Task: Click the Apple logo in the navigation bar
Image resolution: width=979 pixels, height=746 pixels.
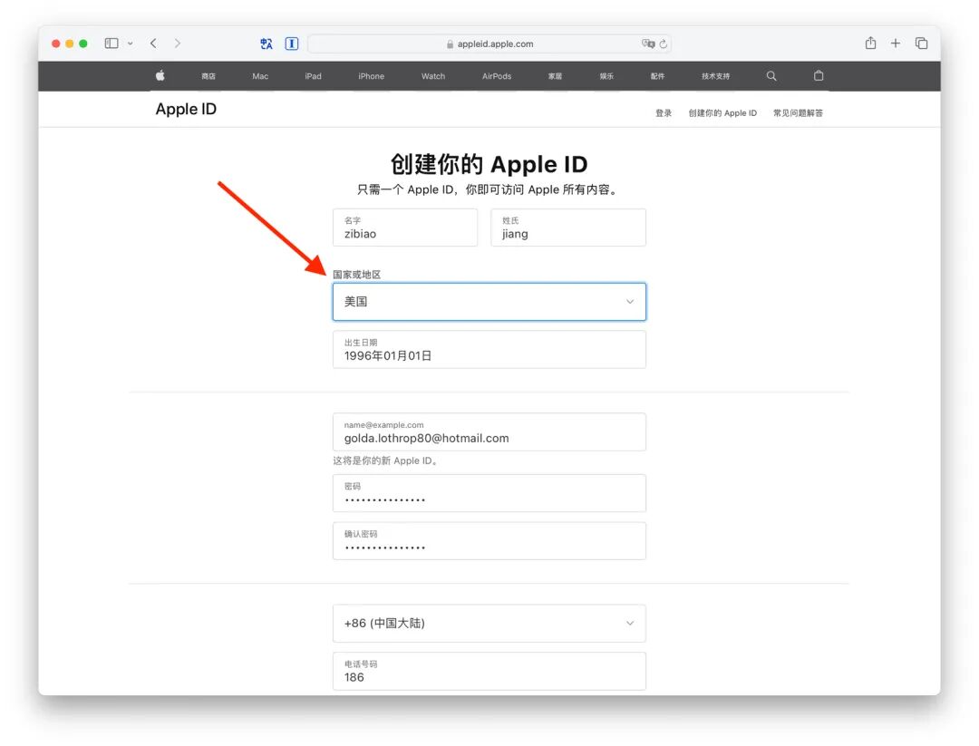Action: [x=160, y=75]
